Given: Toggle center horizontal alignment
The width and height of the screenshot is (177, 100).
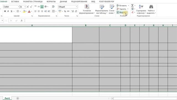Looking at the screenshot, I should pos(39,11).
